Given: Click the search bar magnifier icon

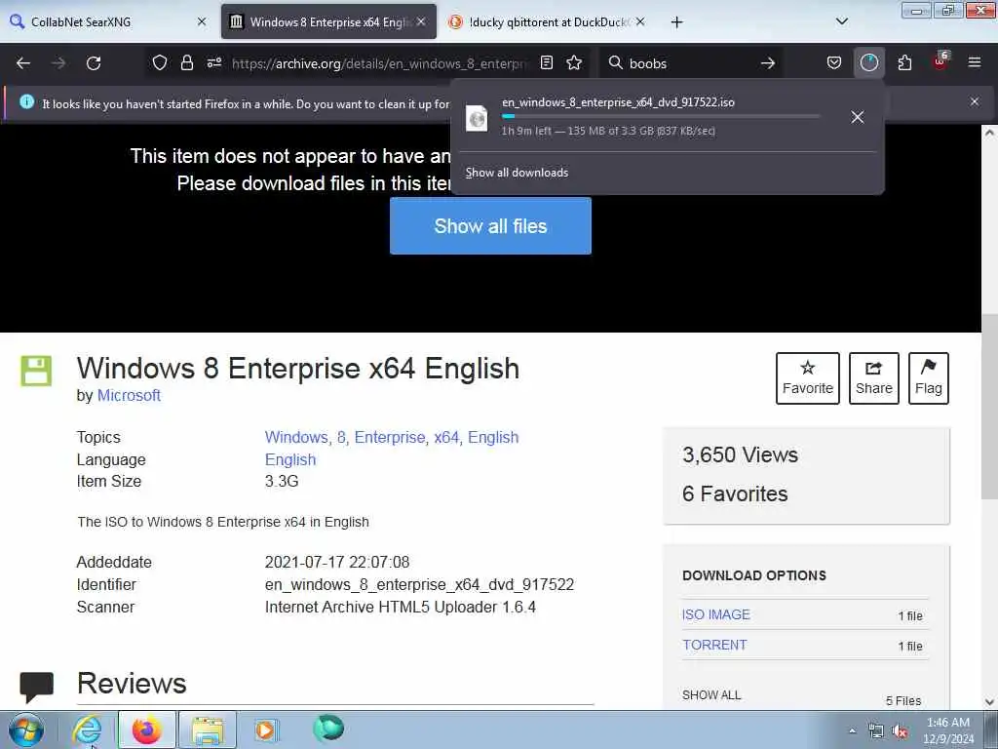Looking at the screenshot, I should 616,63.
